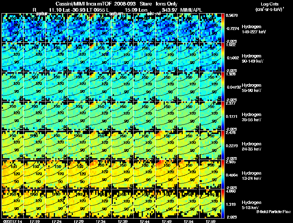Pick the 90-149 keV panel at 17:39

coord(123,57)
